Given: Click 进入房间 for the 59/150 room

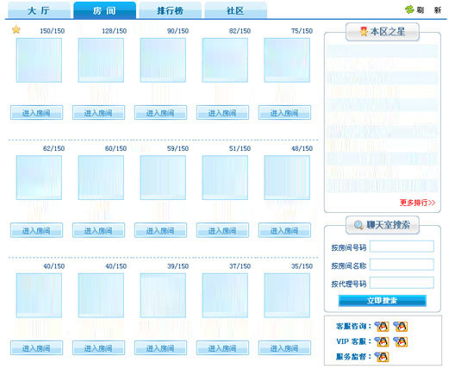Looking at the screenshot, I should click(160, 230).
